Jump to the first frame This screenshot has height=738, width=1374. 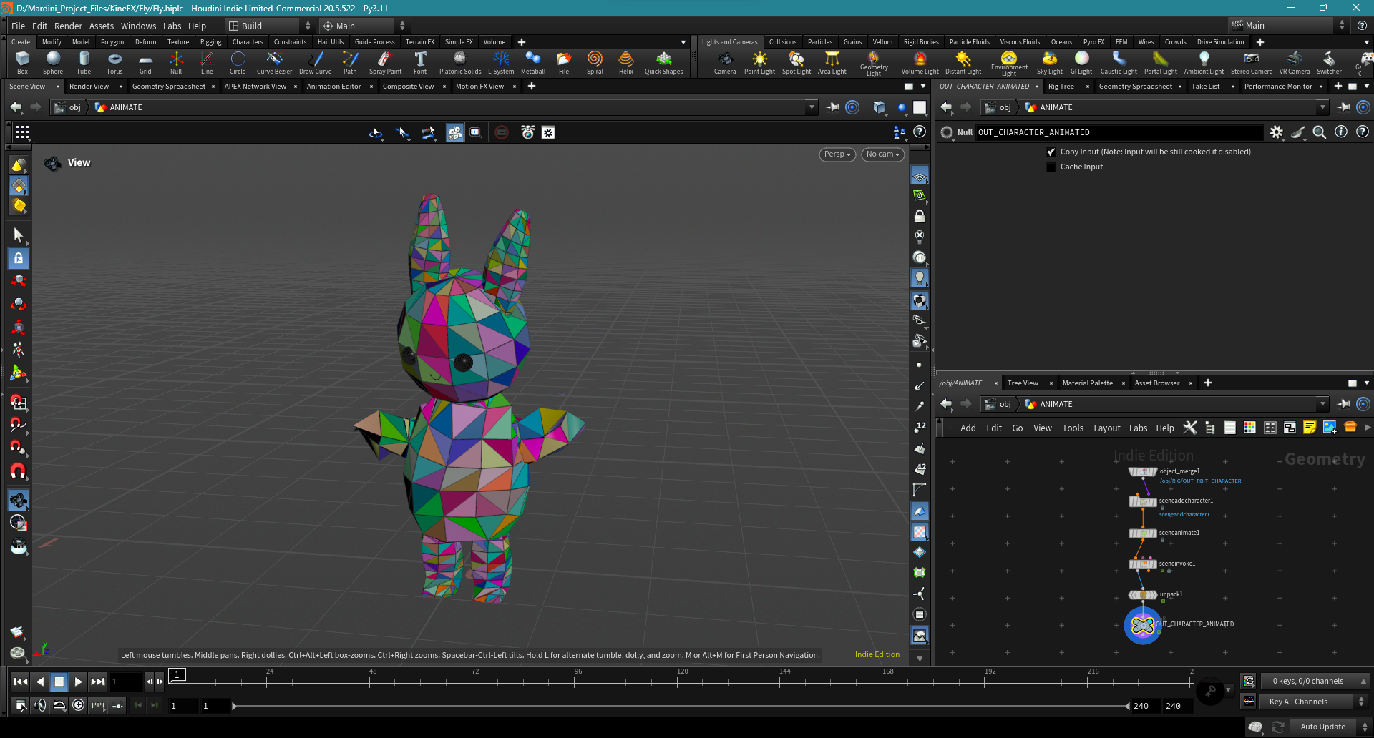21,682
